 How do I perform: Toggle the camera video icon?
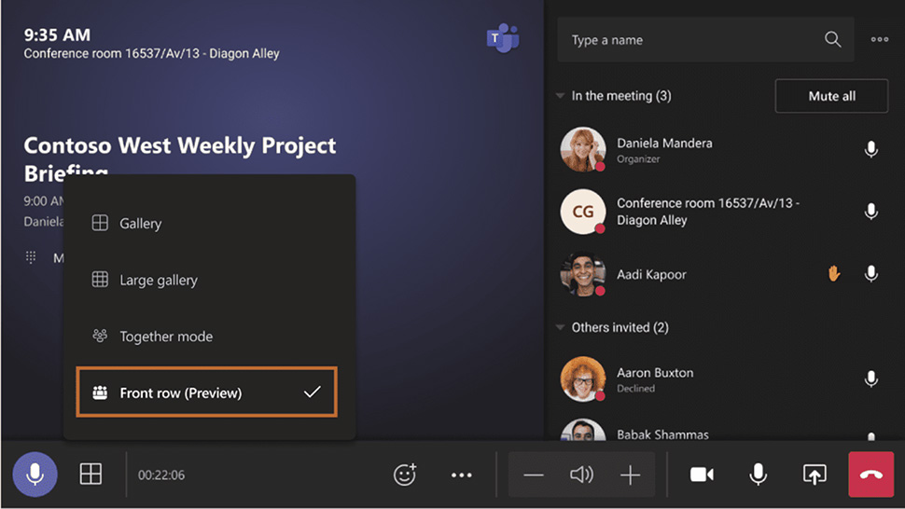(702, 475)
